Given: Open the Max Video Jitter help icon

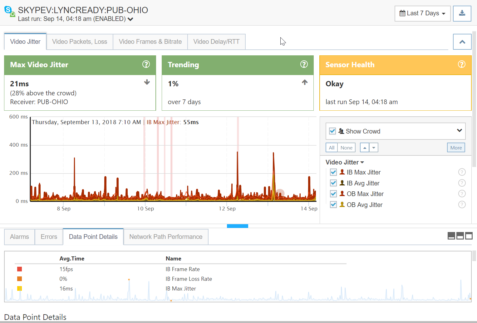Looking at the screenshot, I should pos(146,64).
